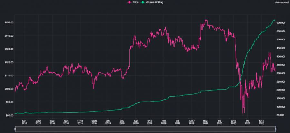Click the top end of the green line
The image size is (290, 133).
[275, 20]
